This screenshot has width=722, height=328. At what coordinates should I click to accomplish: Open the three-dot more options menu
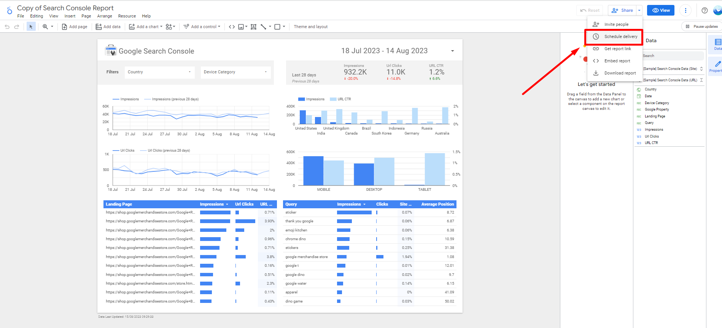685,10
